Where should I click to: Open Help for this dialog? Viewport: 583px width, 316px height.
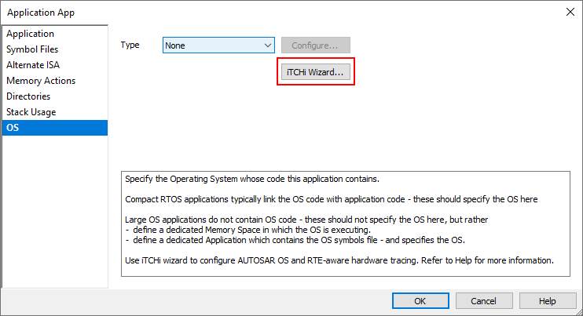548,301
